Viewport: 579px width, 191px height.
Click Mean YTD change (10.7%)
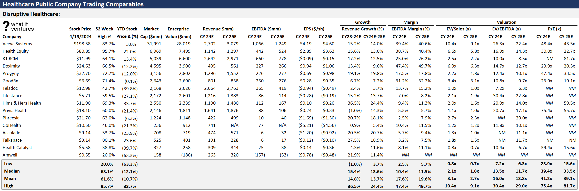pos(130,179)
